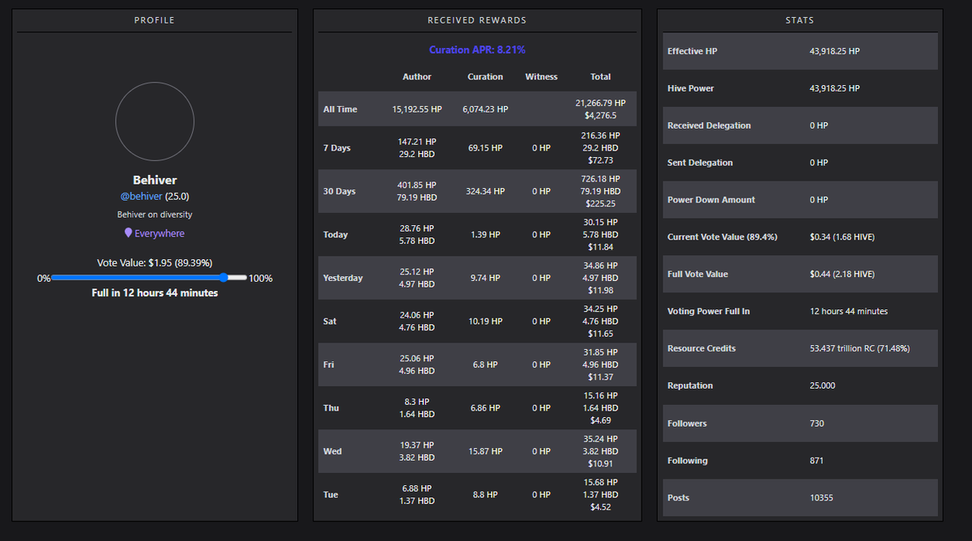This screenshot has height=541, width=972.
Task: Adjust the vote value percentage slider
Action: [x=149, y=278]
